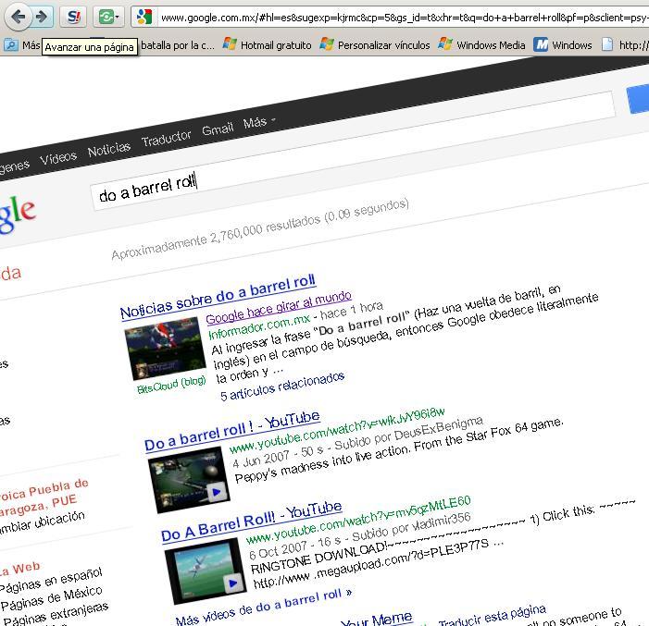The height and width of the screenshot is (626, 649).
Task: Open the 'batalla por la c...' bookmark
Action: coord(178,45)
